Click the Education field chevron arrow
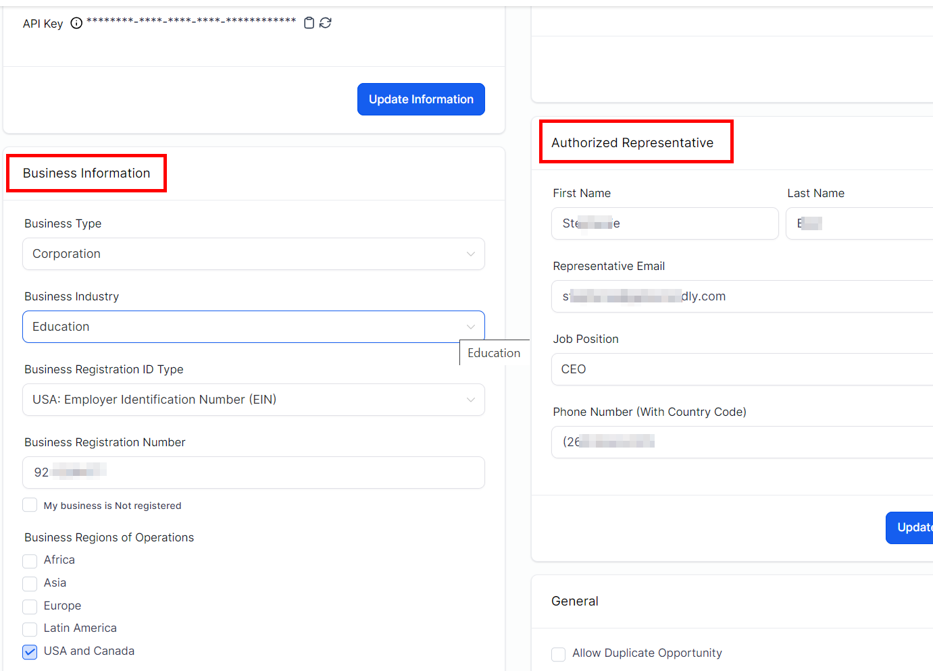This screenshot has width=933, height=671. [471, 327]
